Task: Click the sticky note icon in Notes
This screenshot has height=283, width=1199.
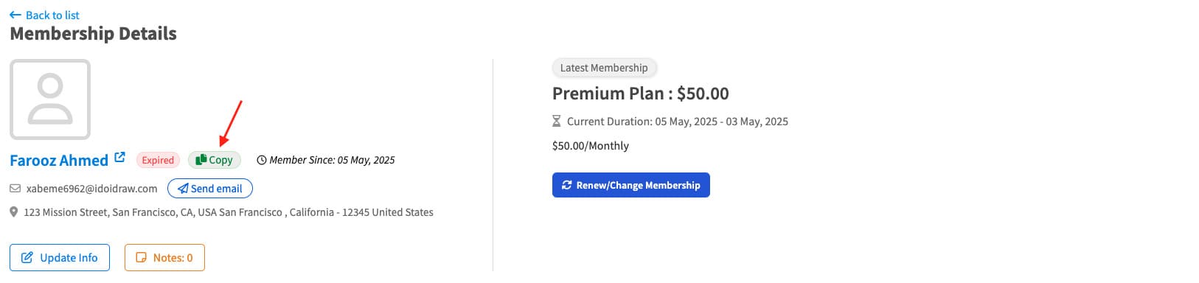Action: pyautogui.click(x=142, y=258)
